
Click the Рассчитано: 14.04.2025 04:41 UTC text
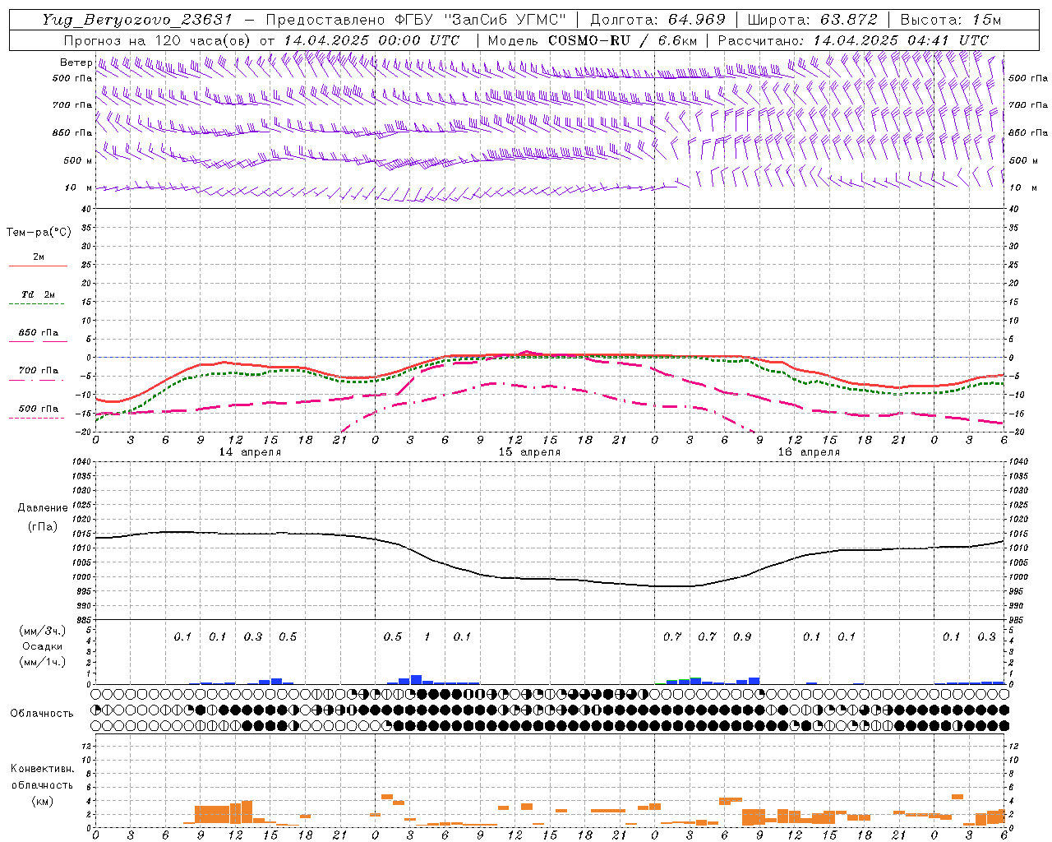(853, 40)
